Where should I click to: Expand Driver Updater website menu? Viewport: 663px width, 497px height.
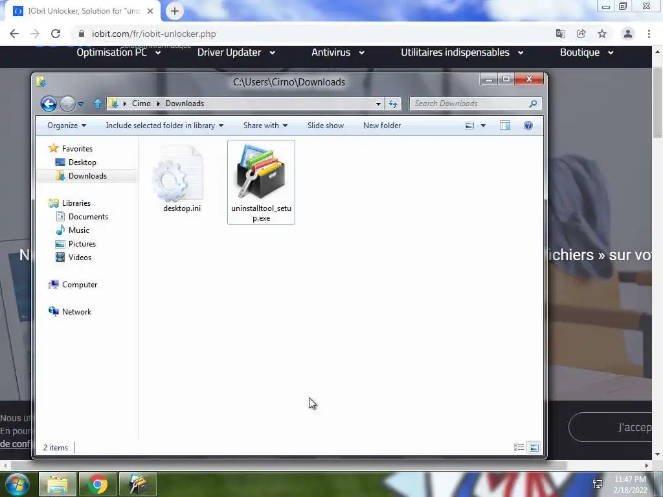[x=236, y=52]
